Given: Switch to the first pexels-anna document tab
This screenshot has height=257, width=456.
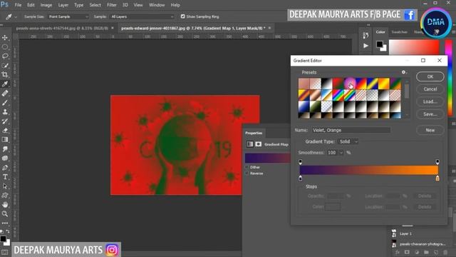Looking at the screenshot, I should pos(62,29).
